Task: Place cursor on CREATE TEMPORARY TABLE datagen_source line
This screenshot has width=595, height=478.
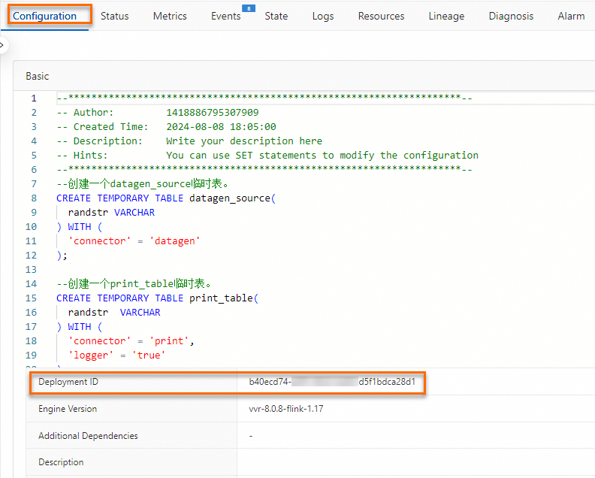Action: point(166,198)
